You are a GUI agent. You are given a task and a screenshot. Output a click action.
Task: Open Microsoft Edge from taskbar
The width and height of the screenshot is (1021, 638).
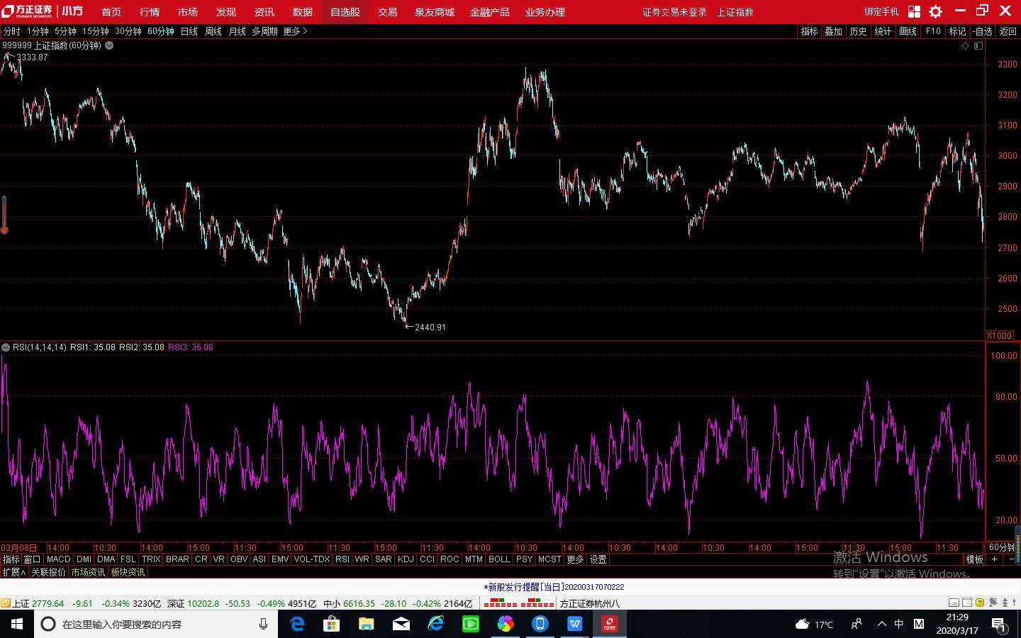(x=297, y=624)
